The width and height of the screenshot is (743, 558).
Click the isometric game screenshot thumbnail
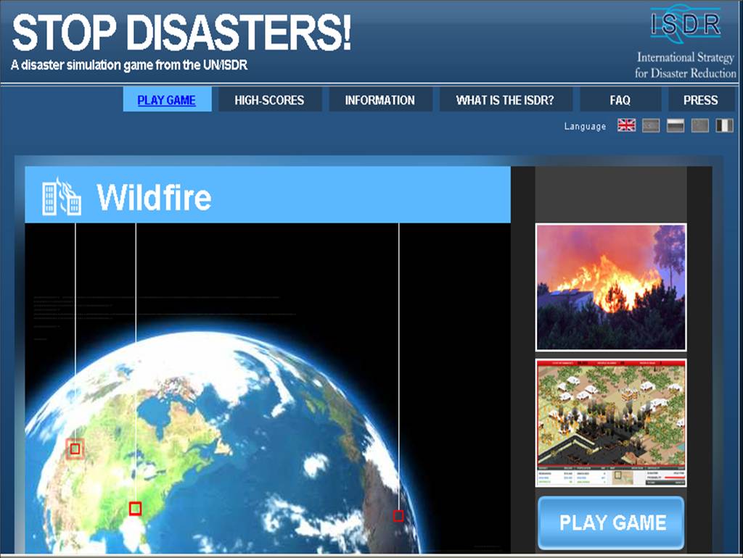(610, 422)
